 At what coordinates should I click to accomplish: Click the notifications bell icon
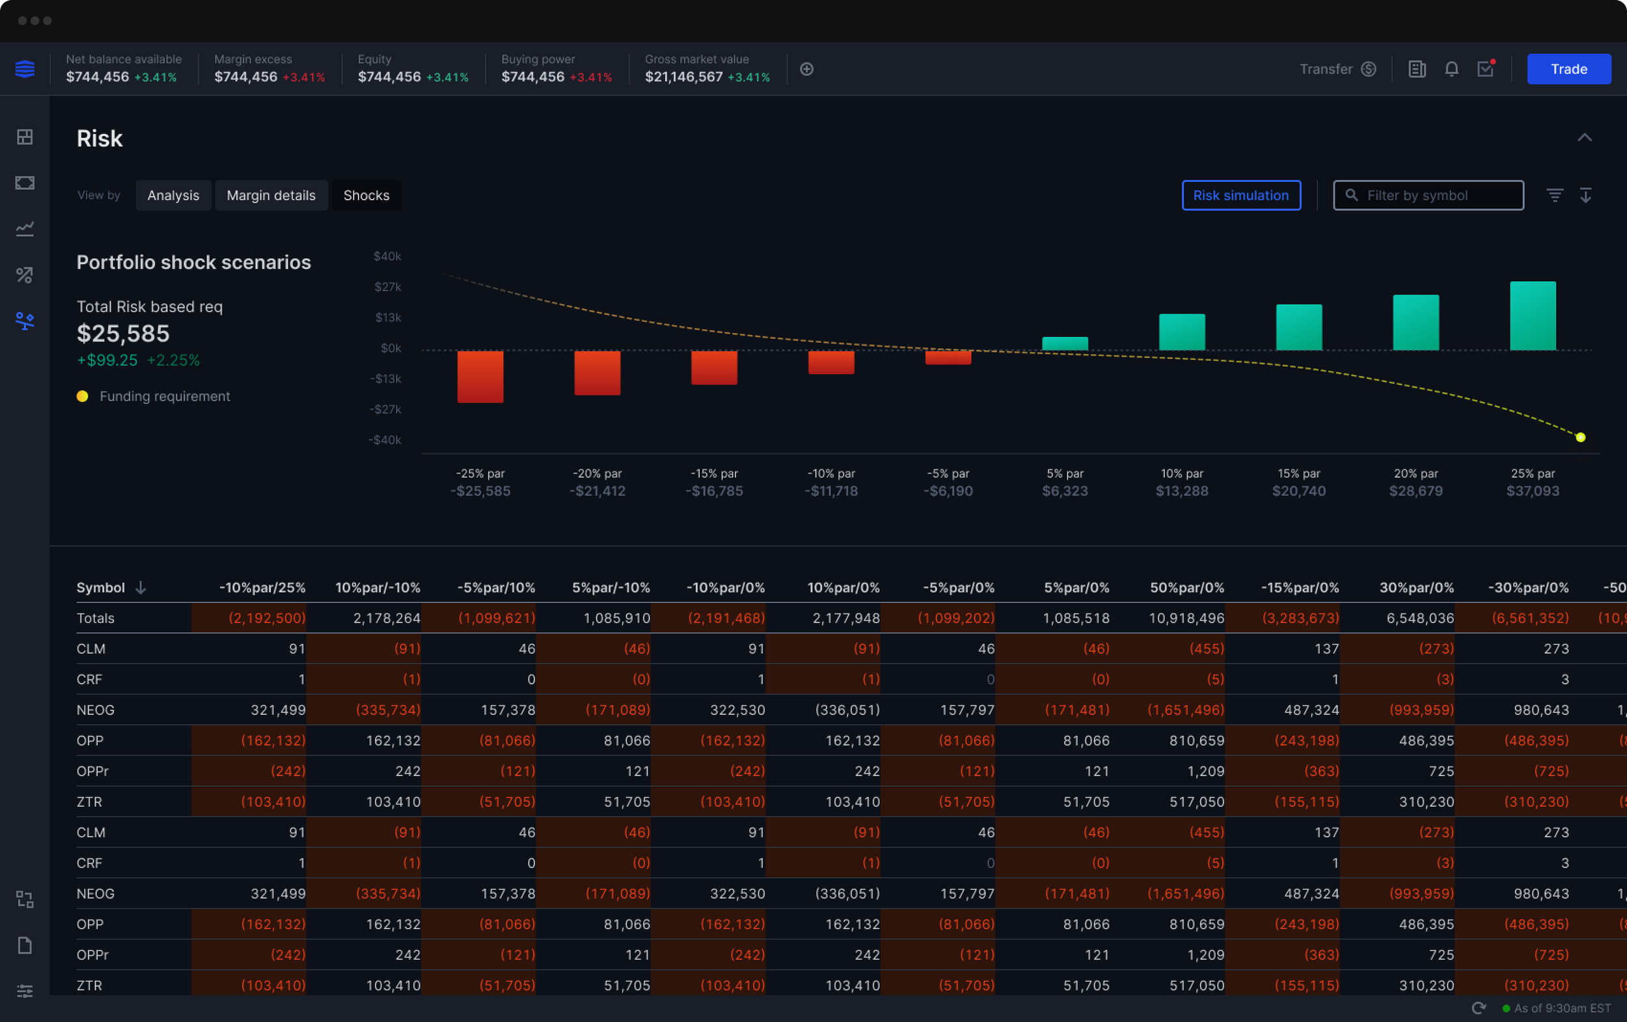tap(1451, 69)
